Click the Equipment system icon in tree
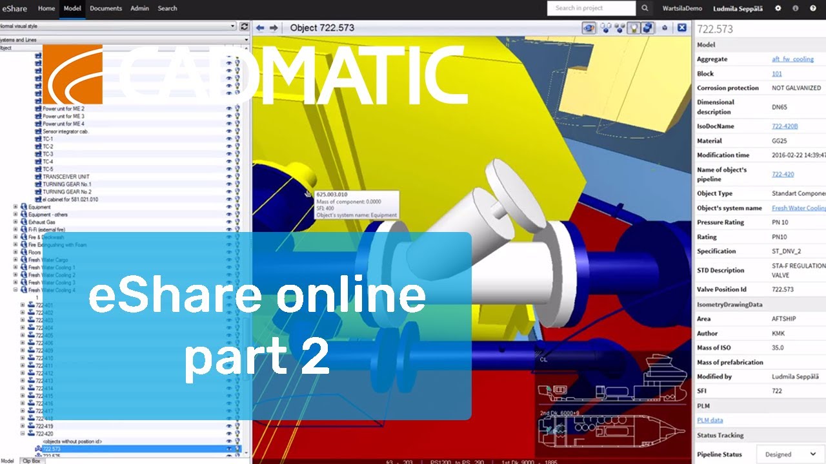Viewport: 826px width, 464px height. 24,207
